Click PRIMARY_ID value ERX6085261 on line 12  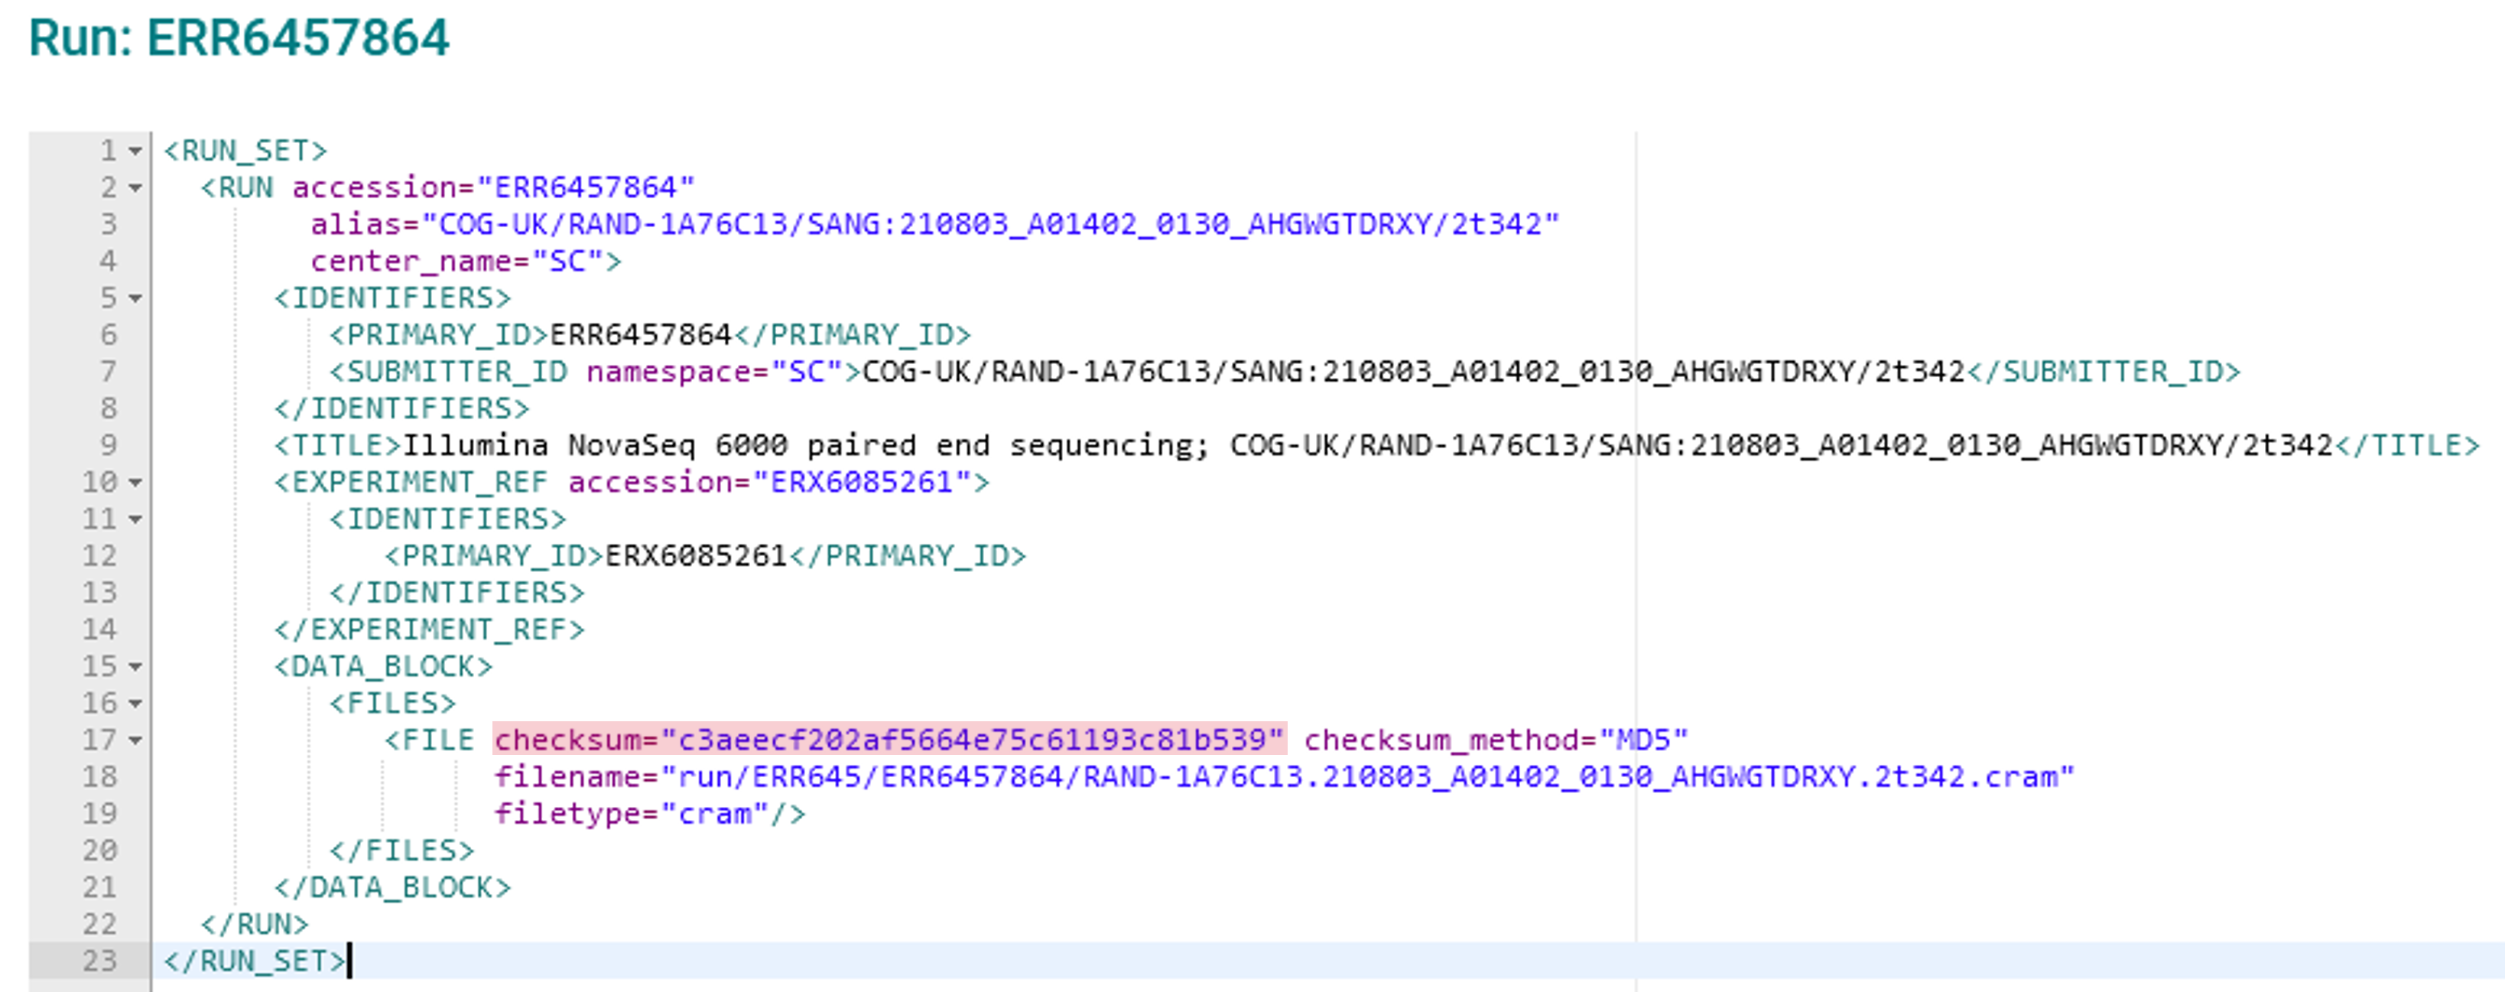point(697,556)
